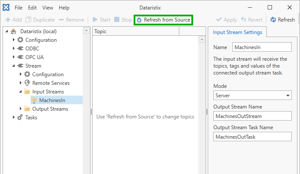Click the Dataristix app logo icon
Screen dimensions: 300x174
click(x=6, y=7)
